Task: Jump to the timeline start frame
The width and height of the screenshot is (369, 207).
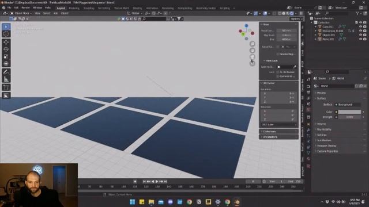Action: point(144,182)
